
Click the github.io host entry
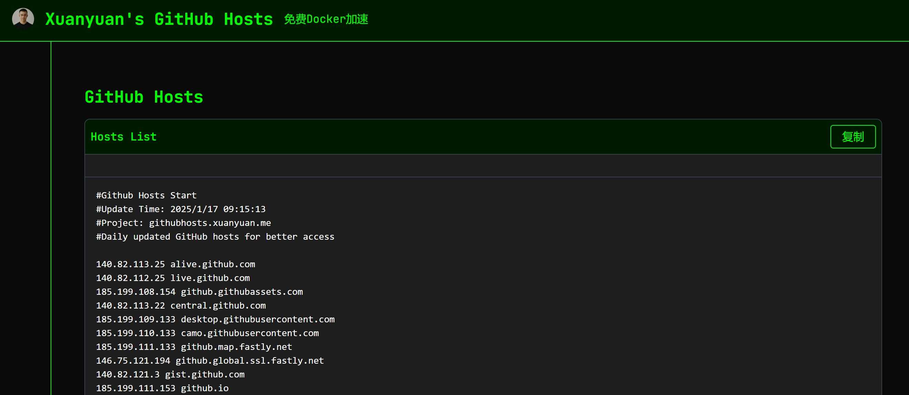[x=162, y=388]
